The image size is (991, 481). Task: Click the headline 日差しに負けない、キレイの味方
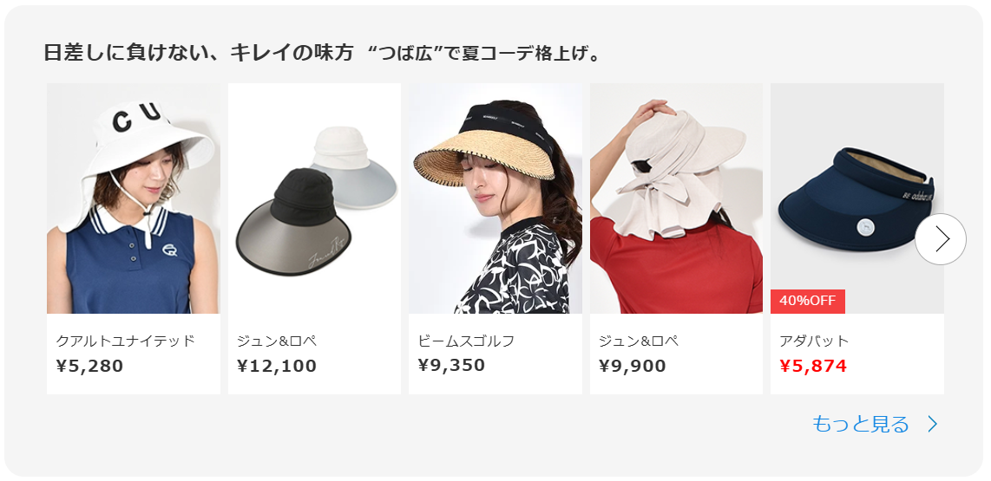(x=199, y=52)
